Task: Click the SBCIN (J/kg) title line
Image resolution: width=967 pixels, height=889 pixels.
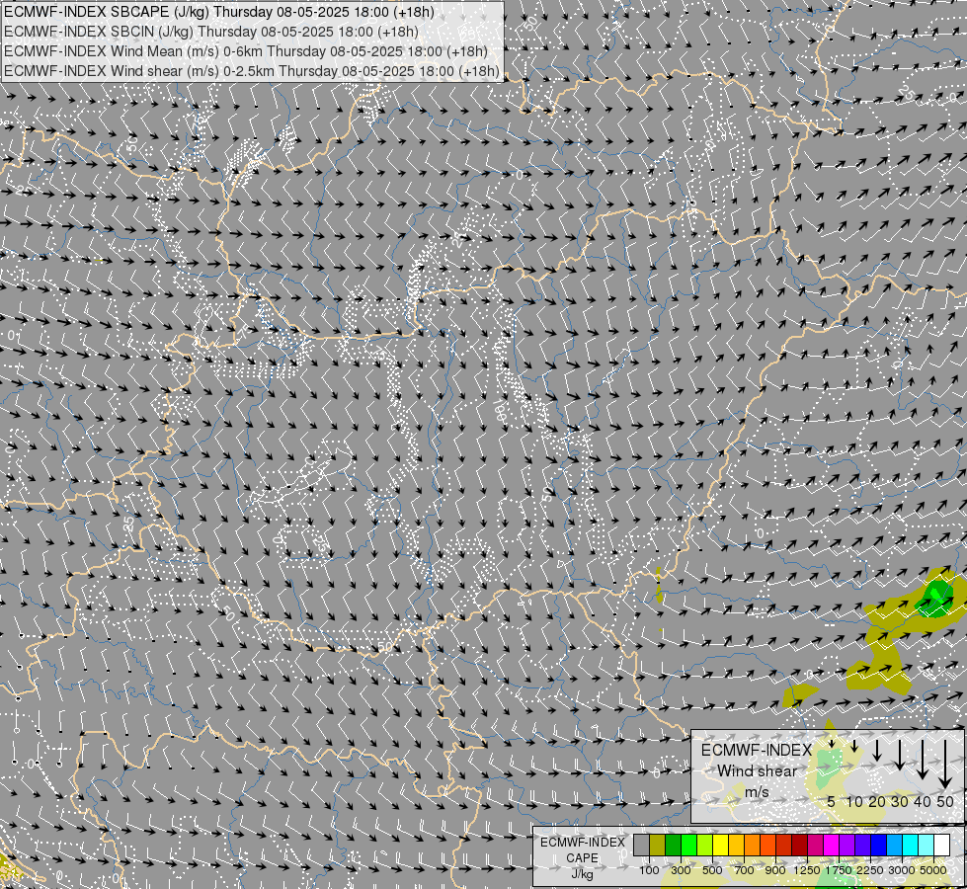Action: point(211,32)
